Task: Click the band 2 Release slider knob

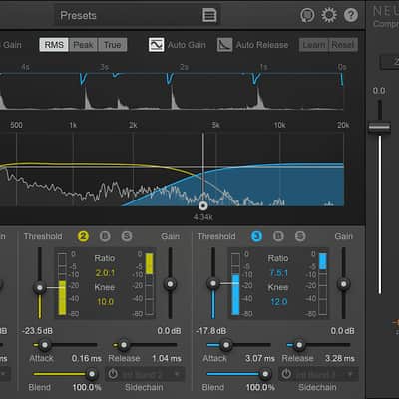Action: click(124, 345)
